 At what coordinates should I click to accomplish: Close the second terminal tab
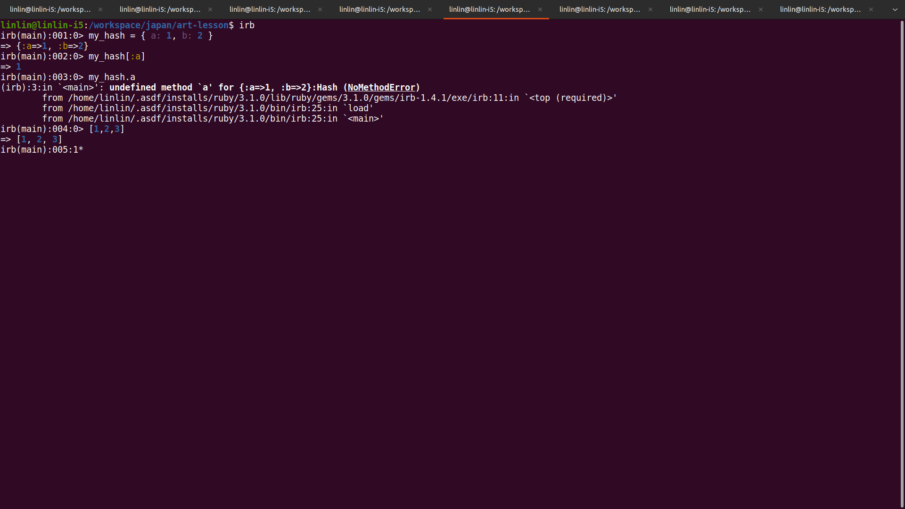[210, 9]
